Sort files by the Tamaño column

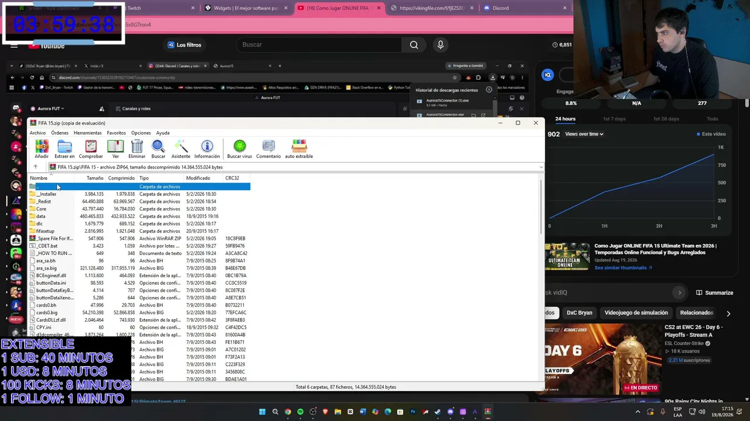(91, 178)
